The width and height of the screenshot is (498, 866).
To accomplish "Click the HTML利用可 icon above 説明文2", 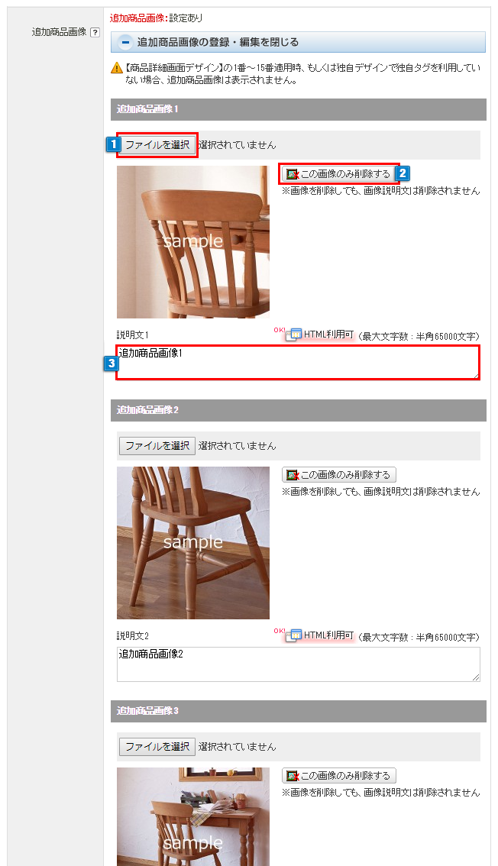I will coord(294,635).
